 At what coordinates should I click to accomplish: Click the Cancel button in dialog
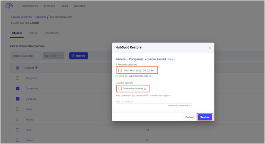tap(189, 117)
